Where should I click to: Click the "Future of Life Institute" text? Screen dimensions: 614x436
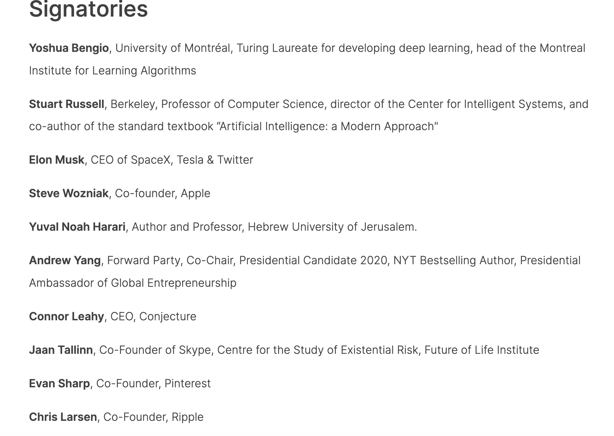pyautogui.click(x=481, y=350)
